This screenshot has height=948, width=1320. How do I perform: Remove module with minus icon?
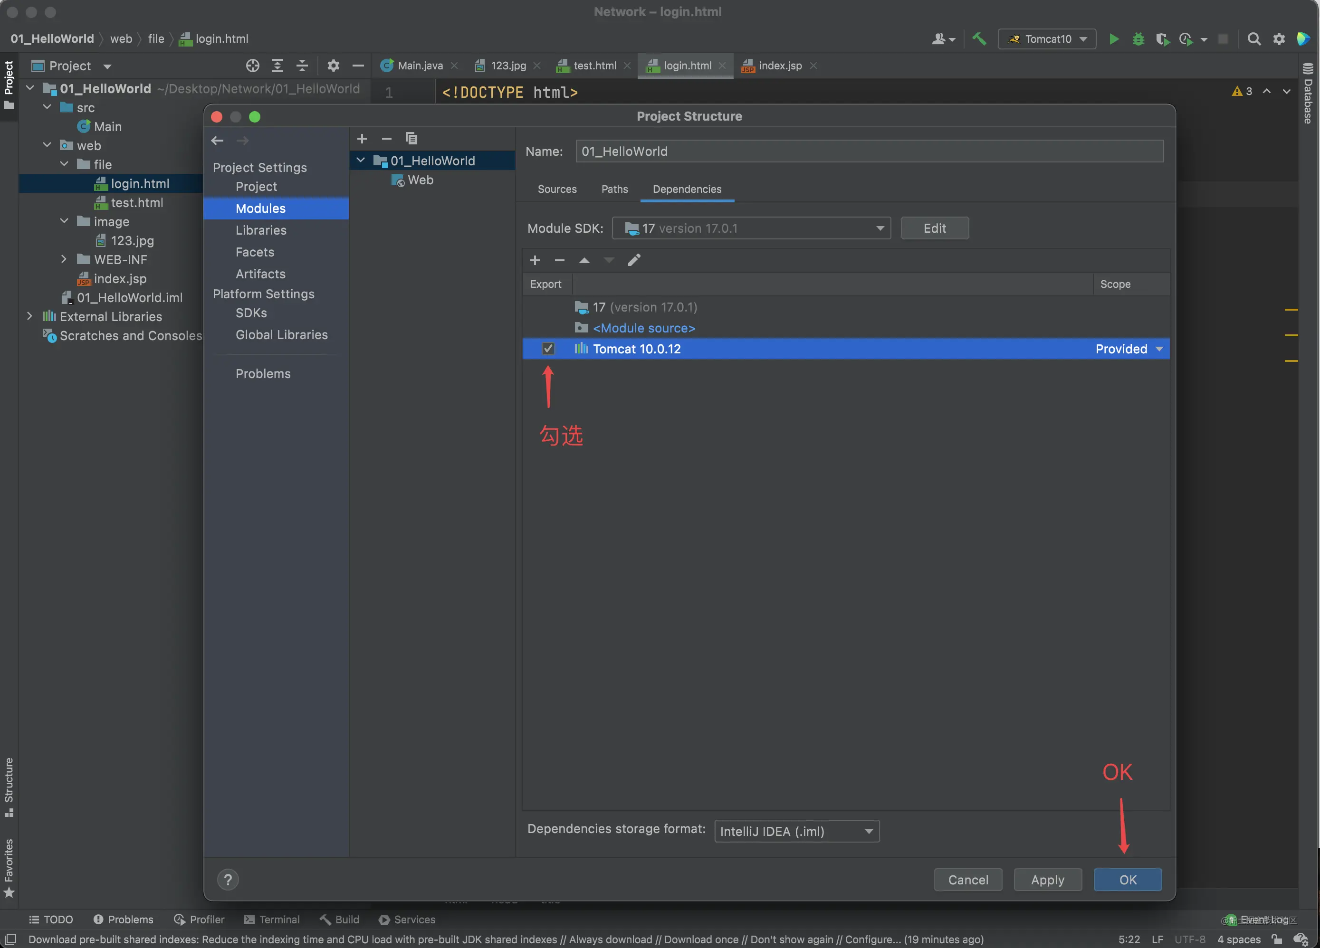pyautogui.click(x=386, y=138)
